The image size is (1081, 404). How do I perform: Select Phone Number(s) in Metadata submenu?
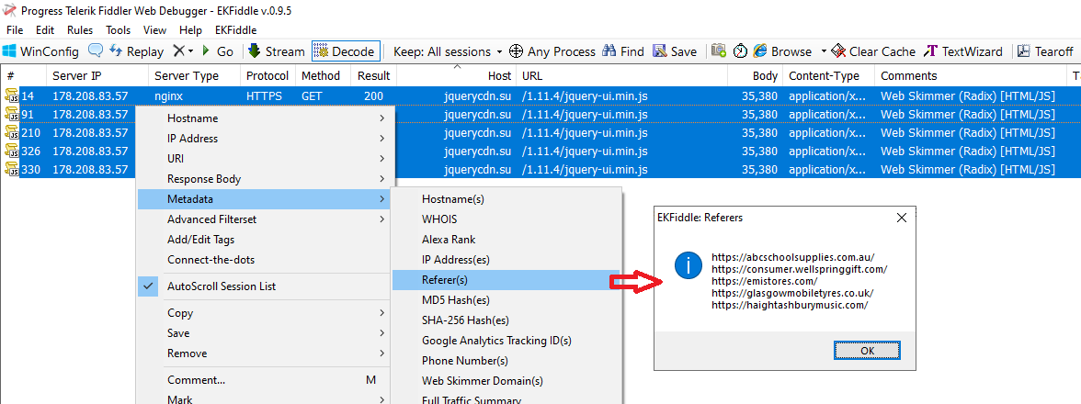tap(506, 361)
